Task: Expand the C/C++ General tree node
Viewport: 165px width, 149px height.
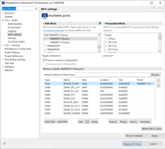Action: pos(3,45)
